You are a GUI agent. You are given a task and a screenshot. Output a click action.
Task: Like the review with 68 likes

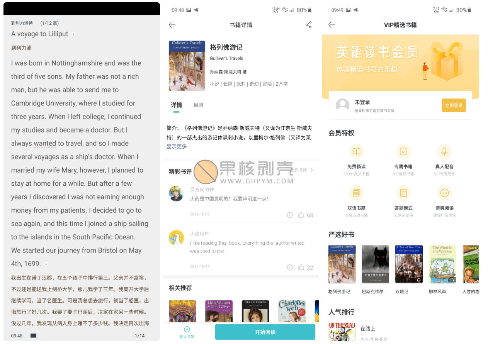pyautogui.click(x=301, y=215)
